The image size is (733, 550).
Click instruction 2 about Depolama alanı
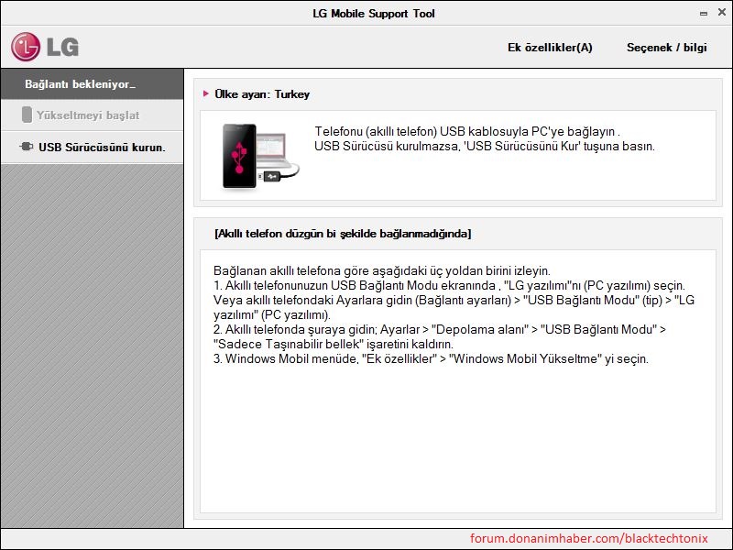[x=440, y=329]
